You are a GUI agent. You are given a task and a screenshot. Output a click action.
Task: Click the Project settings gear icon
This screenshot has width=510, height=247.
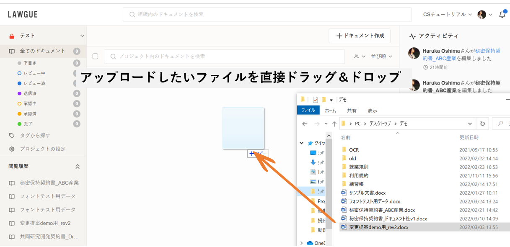point(12,149)
